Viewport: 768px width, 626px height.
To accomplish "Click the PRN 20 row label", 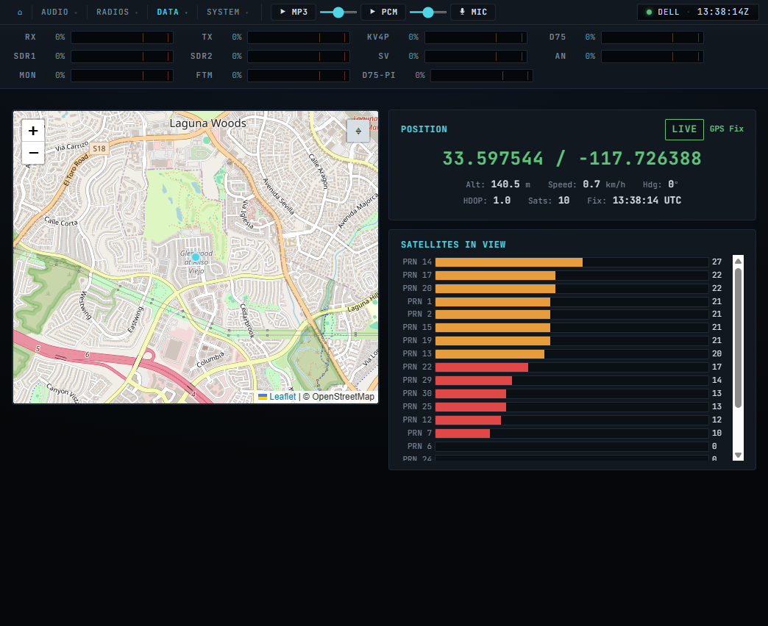I will pyautogui.click(x=417, y=288).
